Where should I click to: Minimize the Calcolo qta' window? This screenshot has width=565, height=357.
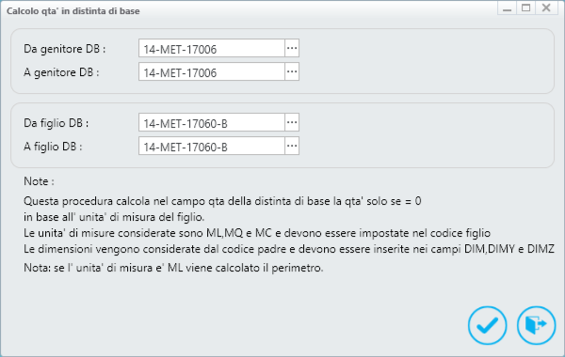(507, 8)
